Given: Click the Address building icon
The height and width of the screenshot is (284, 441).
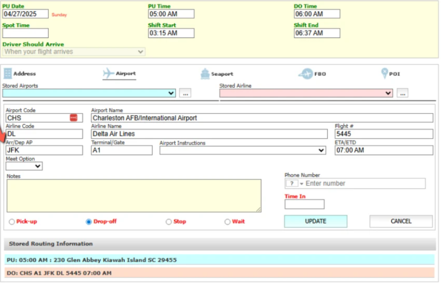Looking at the screenshot, I should click(x=8, y=74).
